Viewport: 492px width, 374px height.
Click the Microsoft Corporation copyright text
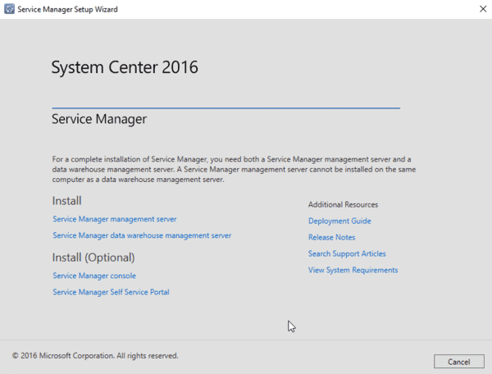point(95,355)
